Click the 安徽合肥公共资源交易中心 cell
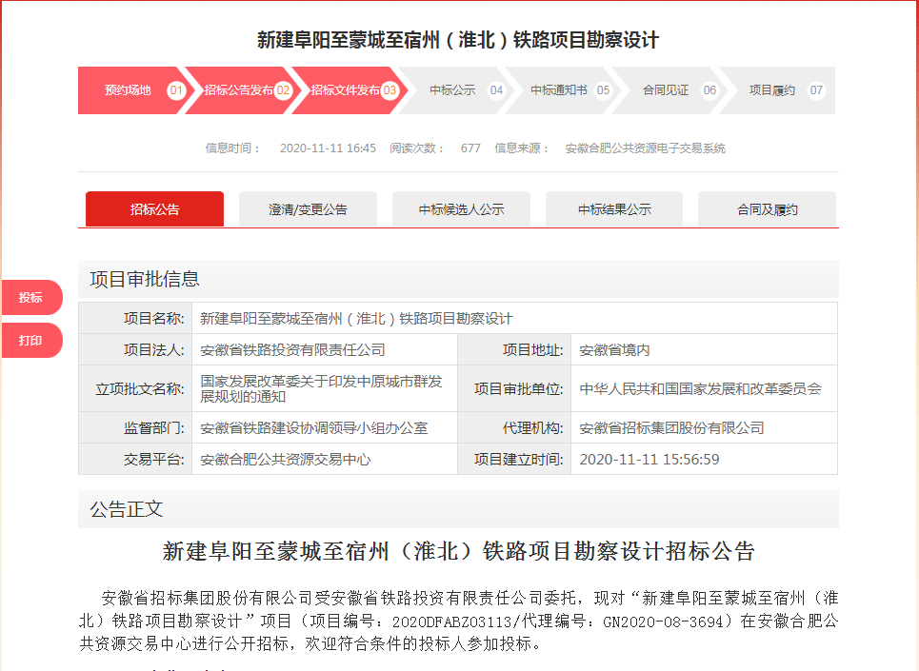Viewport: 919px width, 671px height. click(x=325, y=460)
